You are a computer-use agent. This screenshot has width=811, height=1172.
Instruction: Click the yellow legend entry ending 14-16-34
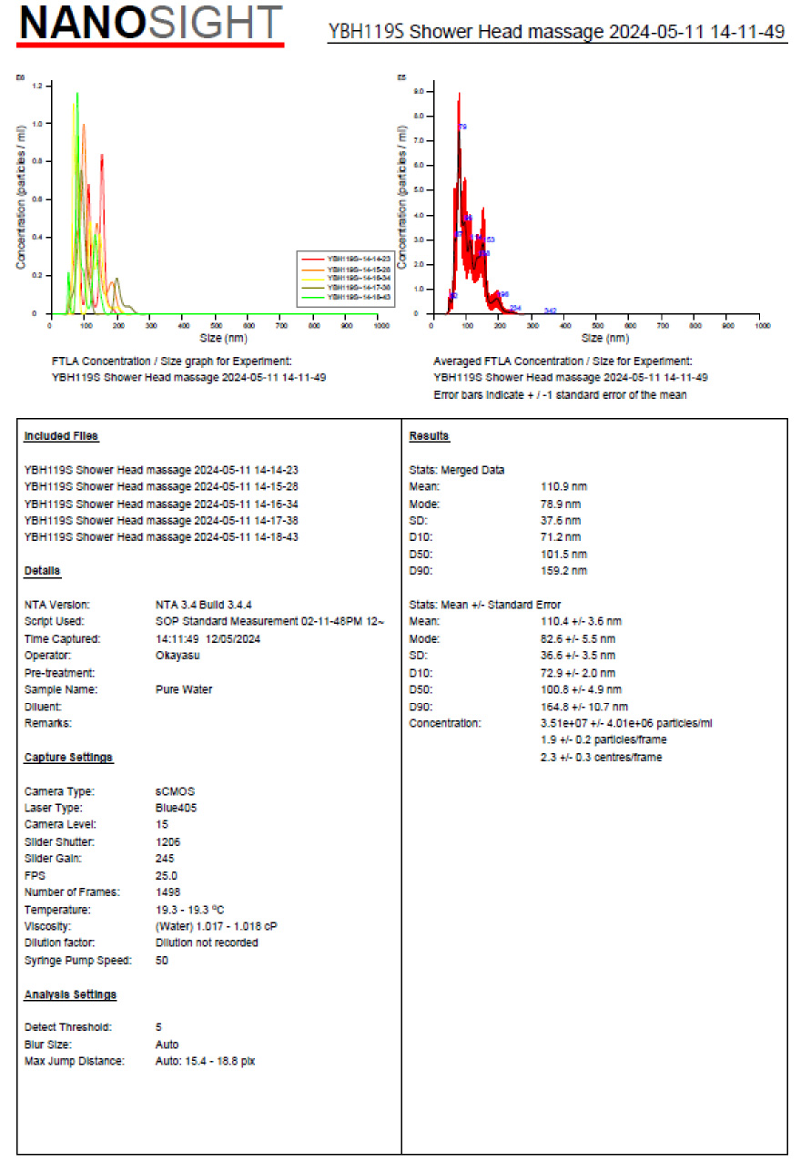[346, 278]
